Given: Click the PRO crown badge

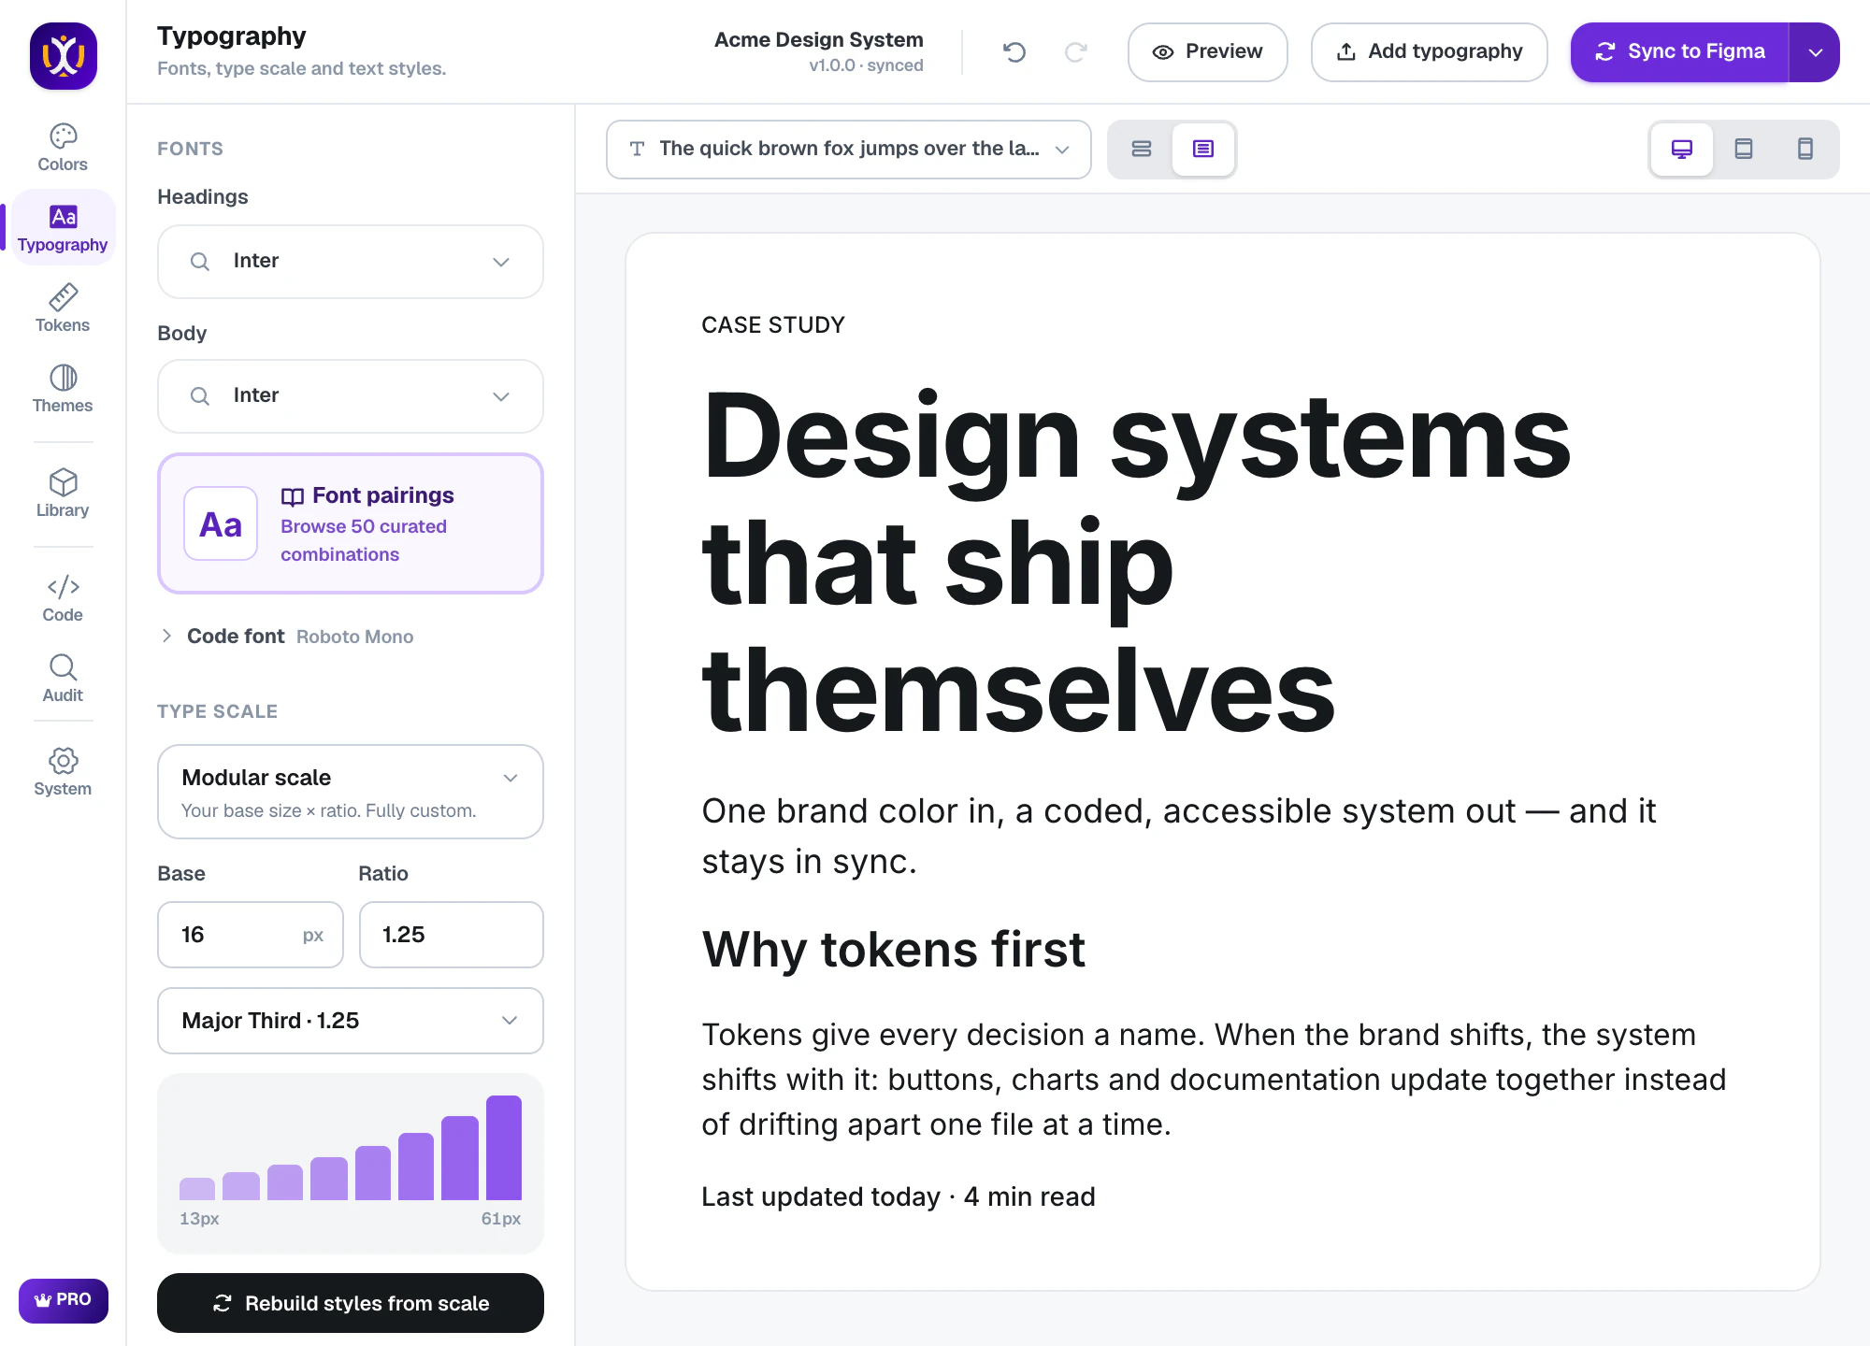Looking at the screenshot, I should point(63,1300).
